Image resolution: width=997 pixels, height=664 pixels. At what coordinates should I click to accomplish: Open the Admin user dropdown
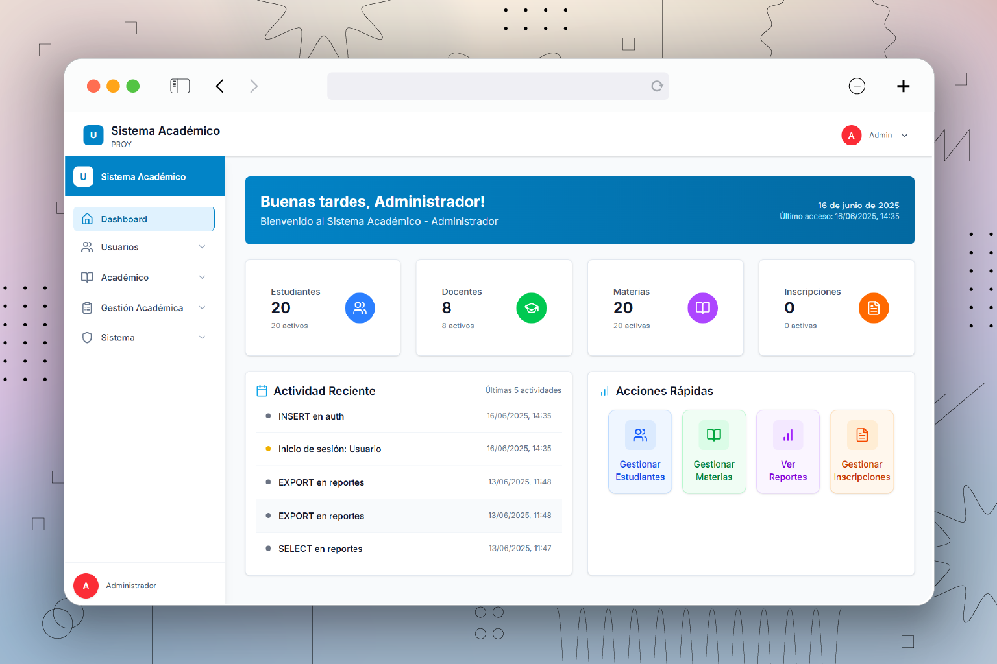click(x=875, y=136)
